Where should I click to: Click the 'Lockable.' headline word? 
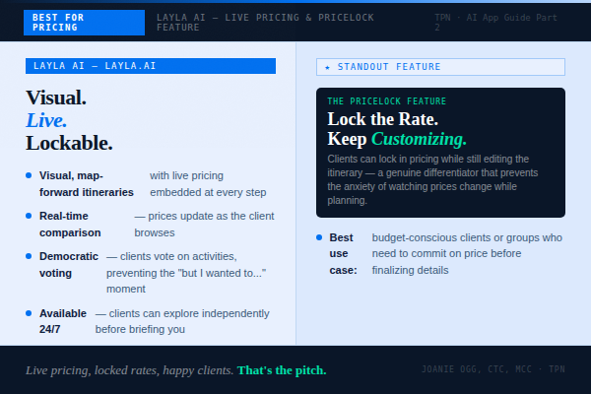69,143
